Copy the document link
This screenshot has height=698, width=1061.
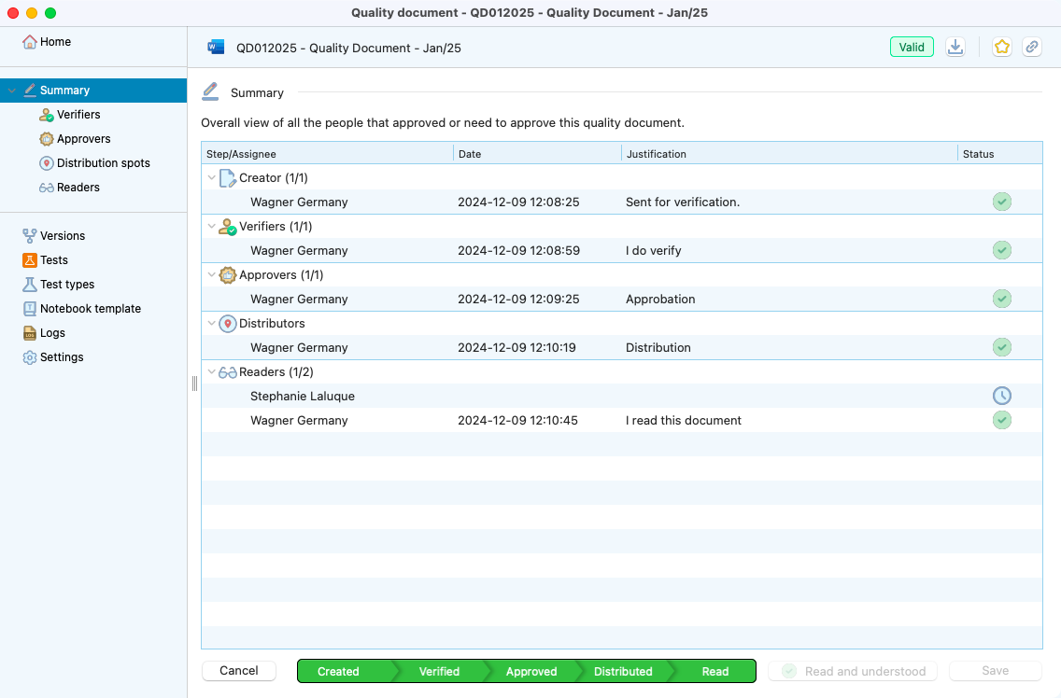tap(1032, 48)
